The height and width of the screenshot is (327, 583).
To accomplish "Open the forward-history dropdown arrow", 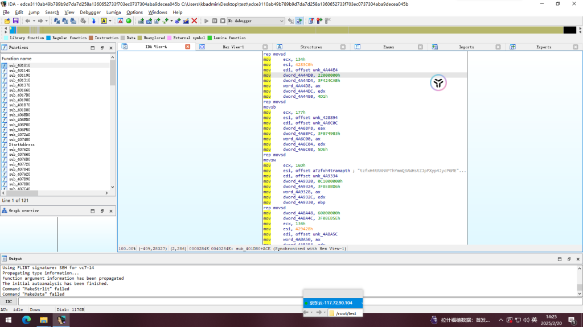I will click(47, 21).
